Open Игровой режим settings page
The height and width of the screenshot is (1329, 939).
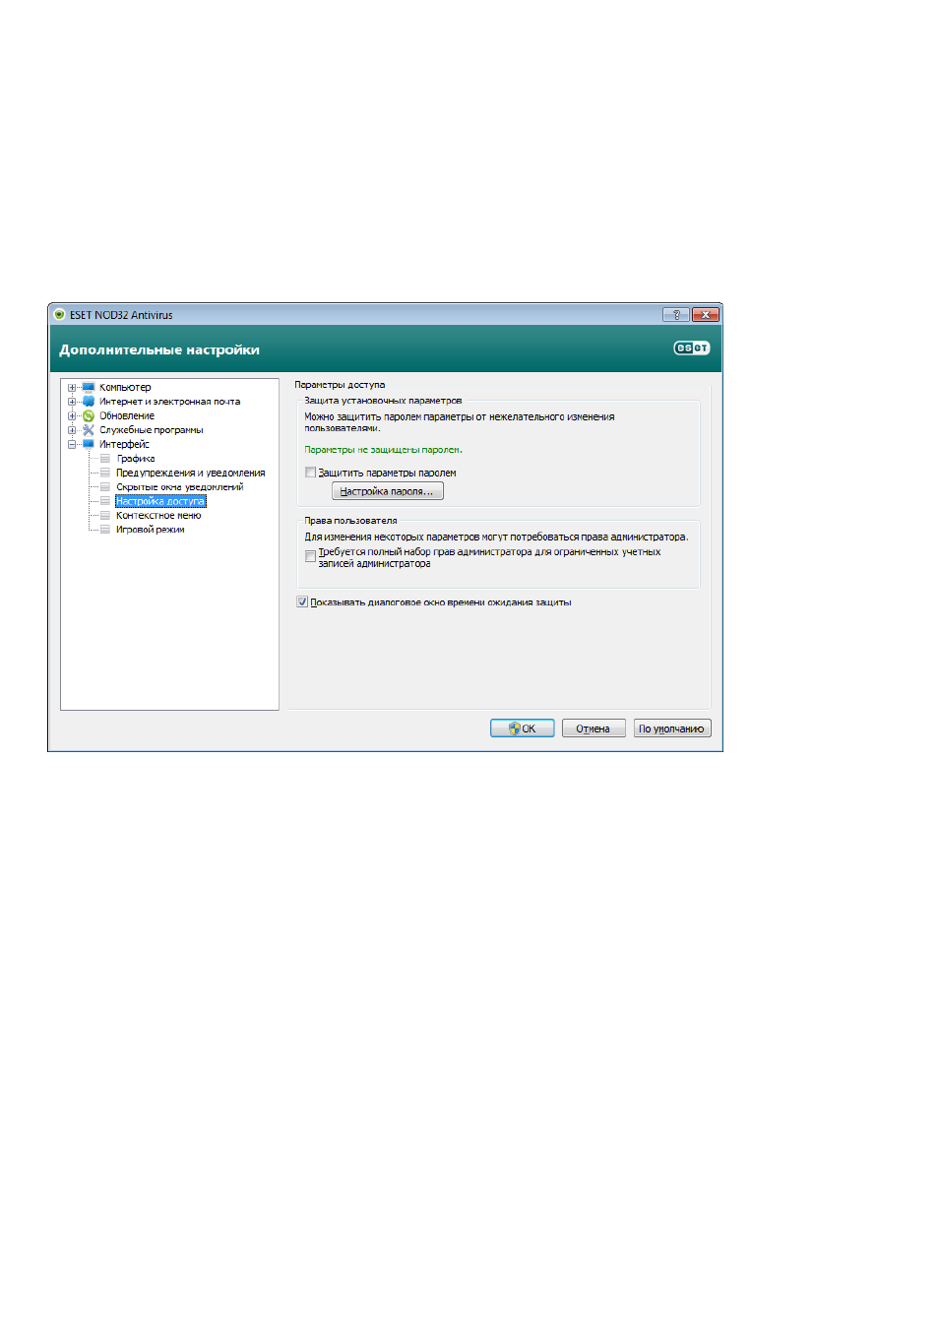[150, 530]
